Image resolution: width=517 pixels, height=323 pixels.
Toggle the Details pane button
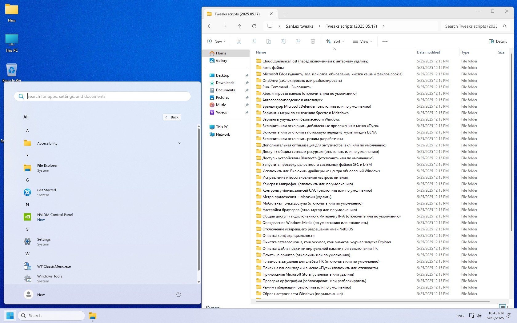pyautogui.click(x=498, y=41)
